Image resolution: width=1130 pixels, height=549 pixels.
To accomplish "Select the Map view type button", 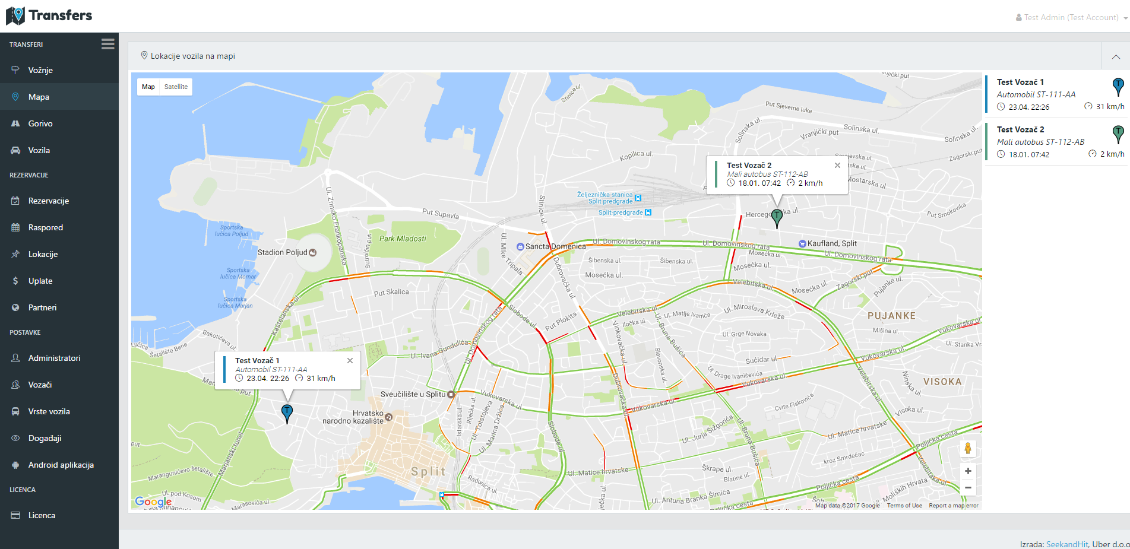I will pyautogui.click(x=148, y=87).
